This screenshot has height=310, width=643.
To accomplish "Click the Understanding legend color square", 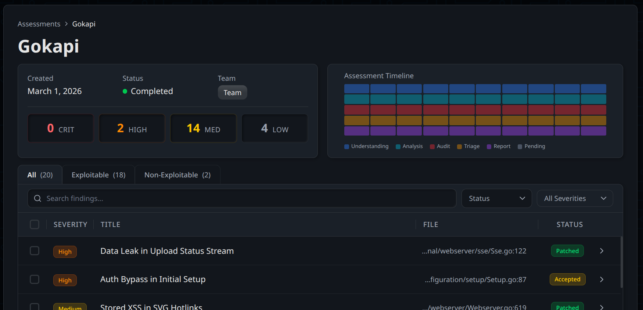I will (x=346, y=147).
